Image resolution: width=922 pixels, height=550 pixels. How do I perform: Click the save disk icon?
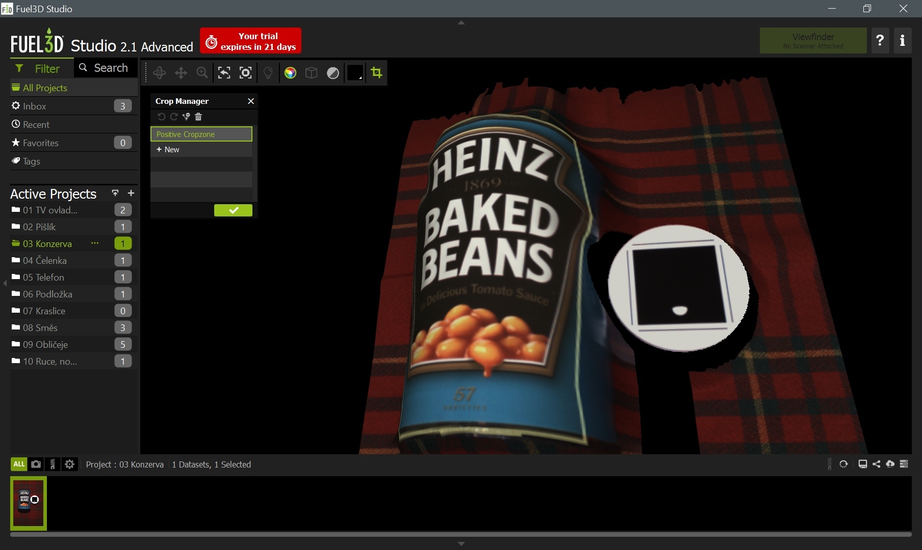click(x=863, y=464)
